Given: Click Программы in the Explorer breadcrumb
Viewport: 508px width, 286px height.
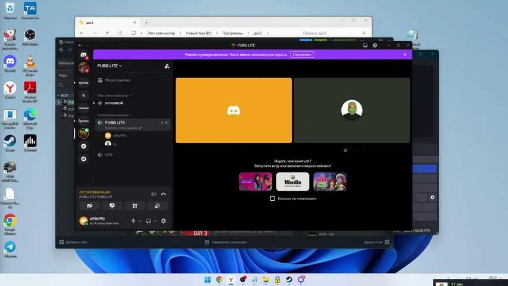Looking at the screenshot, I should 232,33.
